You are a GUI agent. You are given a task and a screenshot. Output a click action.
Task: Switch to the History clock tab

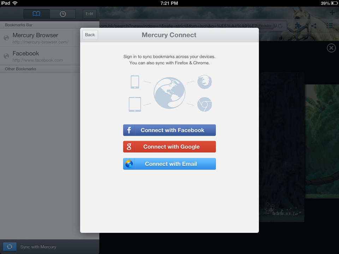tap(63, 14)
